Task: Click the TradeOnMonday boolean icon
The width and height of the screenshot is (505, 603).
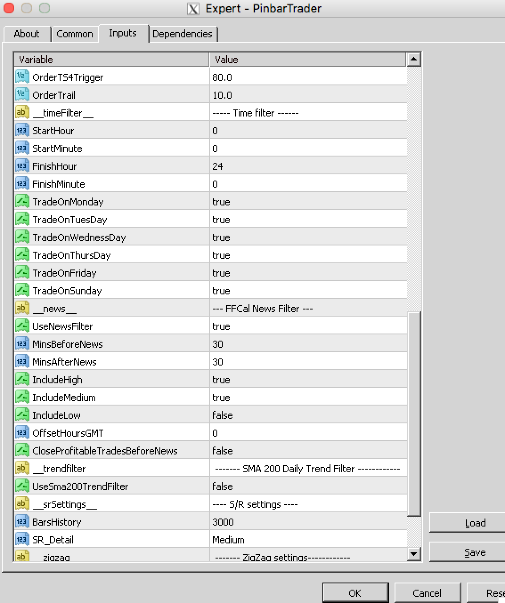Action: (x=22, y=201)
